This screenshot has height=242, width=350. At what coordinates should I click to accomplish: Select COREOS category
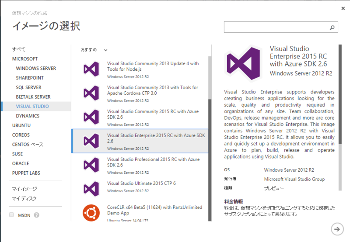click(x=21, y=135)
